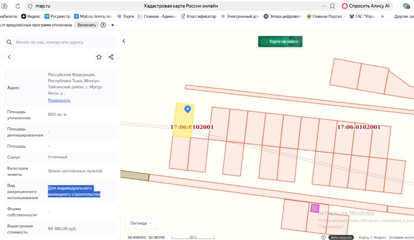Collapse the side info panel with the chevron

tap(124, 41)
